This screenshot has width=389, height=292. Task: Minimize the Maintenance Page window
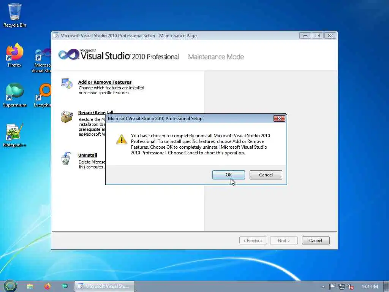(305, 36)
